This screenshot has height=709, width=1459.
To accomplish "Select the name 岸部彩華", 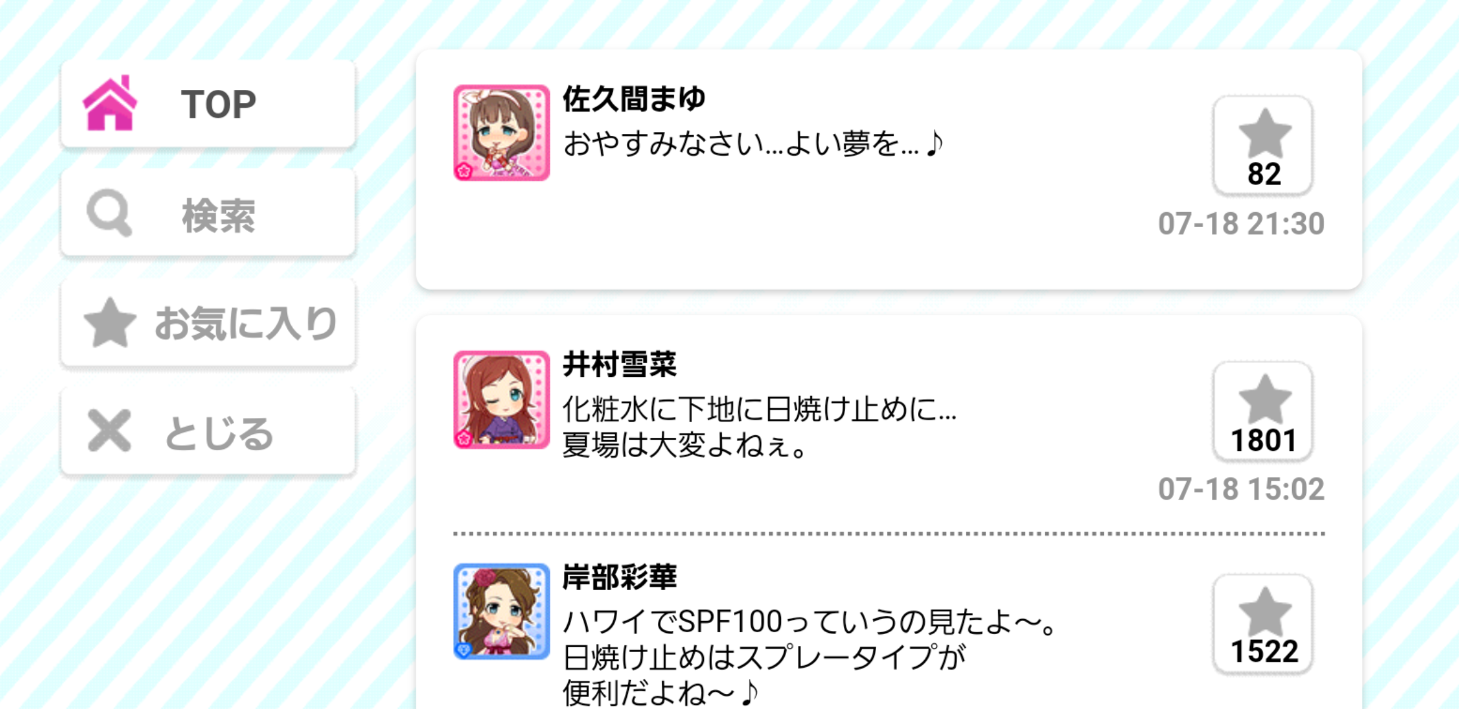I will (x=619, y=577).
